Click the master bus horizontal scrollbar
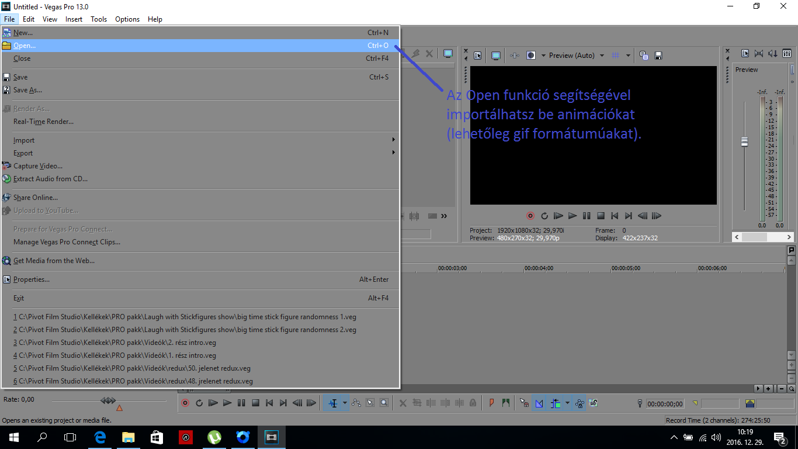 click(763, 237)
